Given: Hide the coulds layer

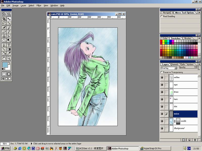Looking at the screenshot, I should 162,121.
